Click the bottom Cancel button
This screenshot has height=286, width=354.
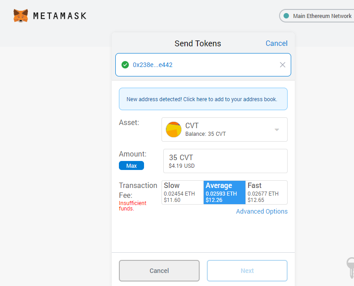(159, 271)
